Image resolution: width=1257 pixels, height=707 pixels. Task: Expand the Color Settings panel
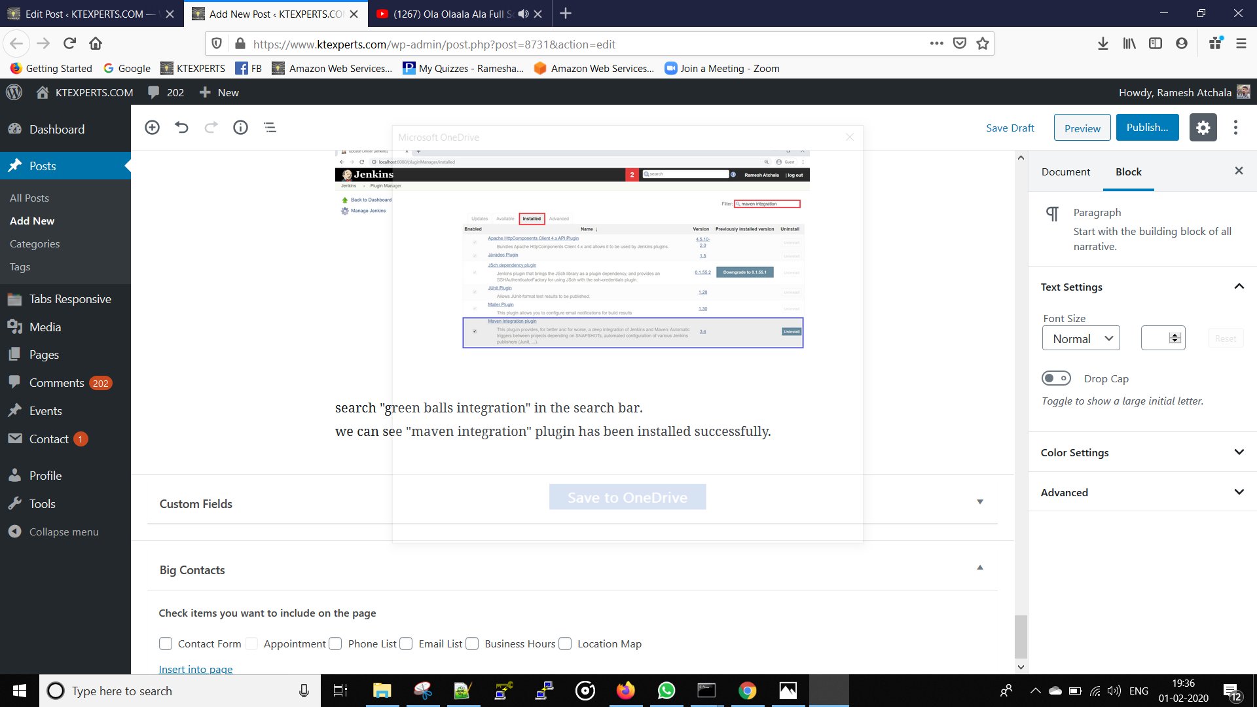click(1142, 452)
